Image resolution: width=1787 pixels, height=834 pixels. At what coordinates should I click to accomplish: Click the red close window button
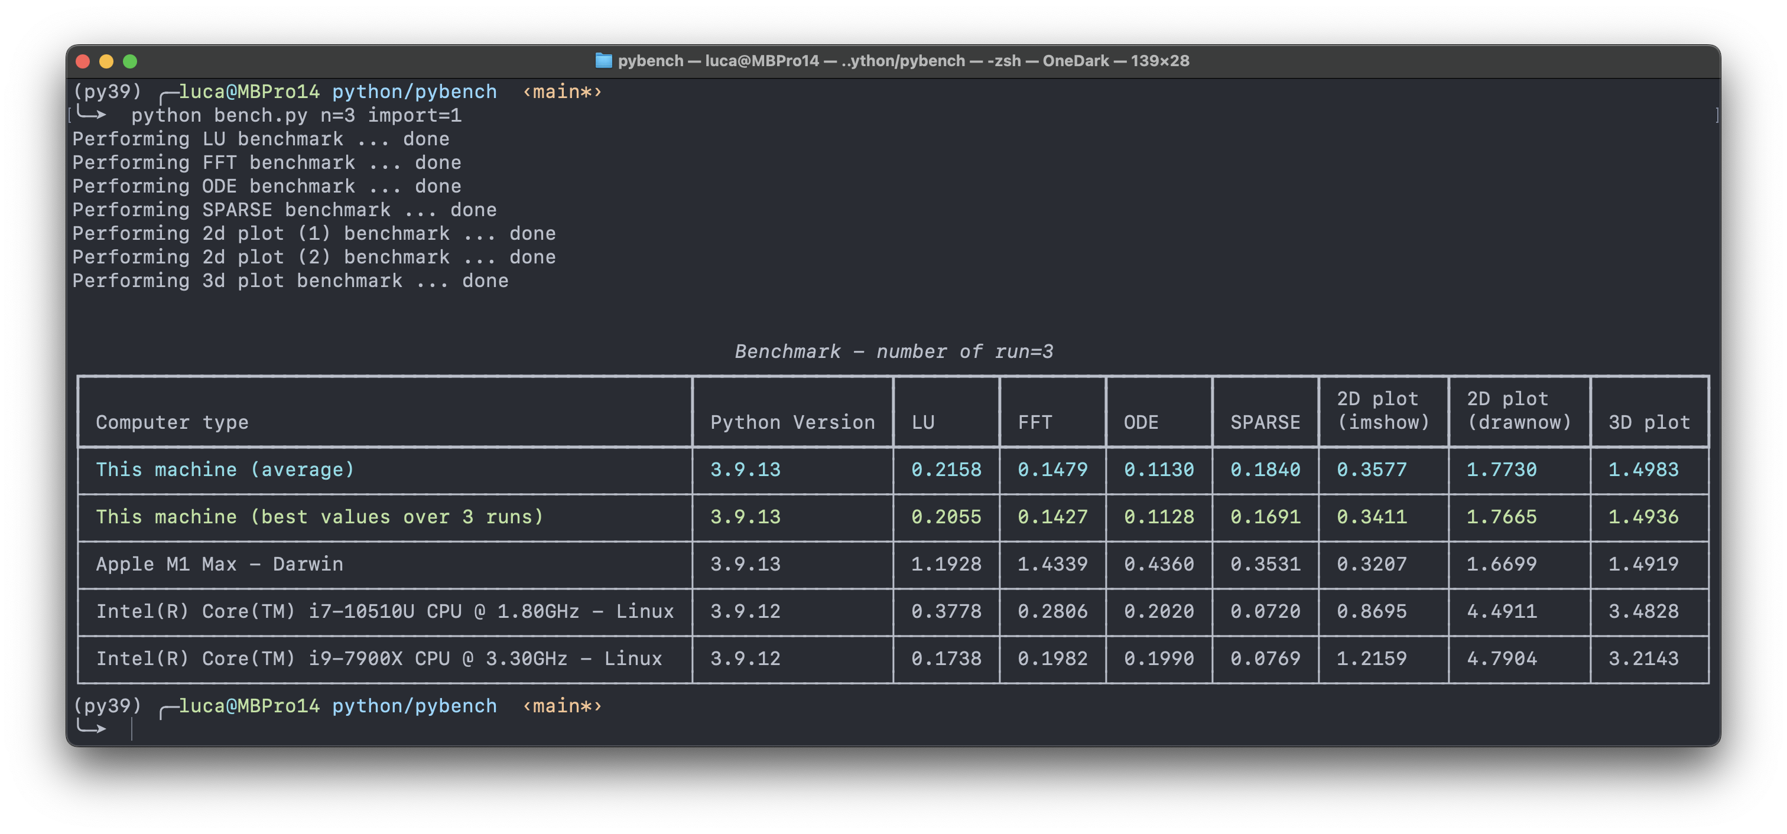pyautogui.click(x=83, y=61)
